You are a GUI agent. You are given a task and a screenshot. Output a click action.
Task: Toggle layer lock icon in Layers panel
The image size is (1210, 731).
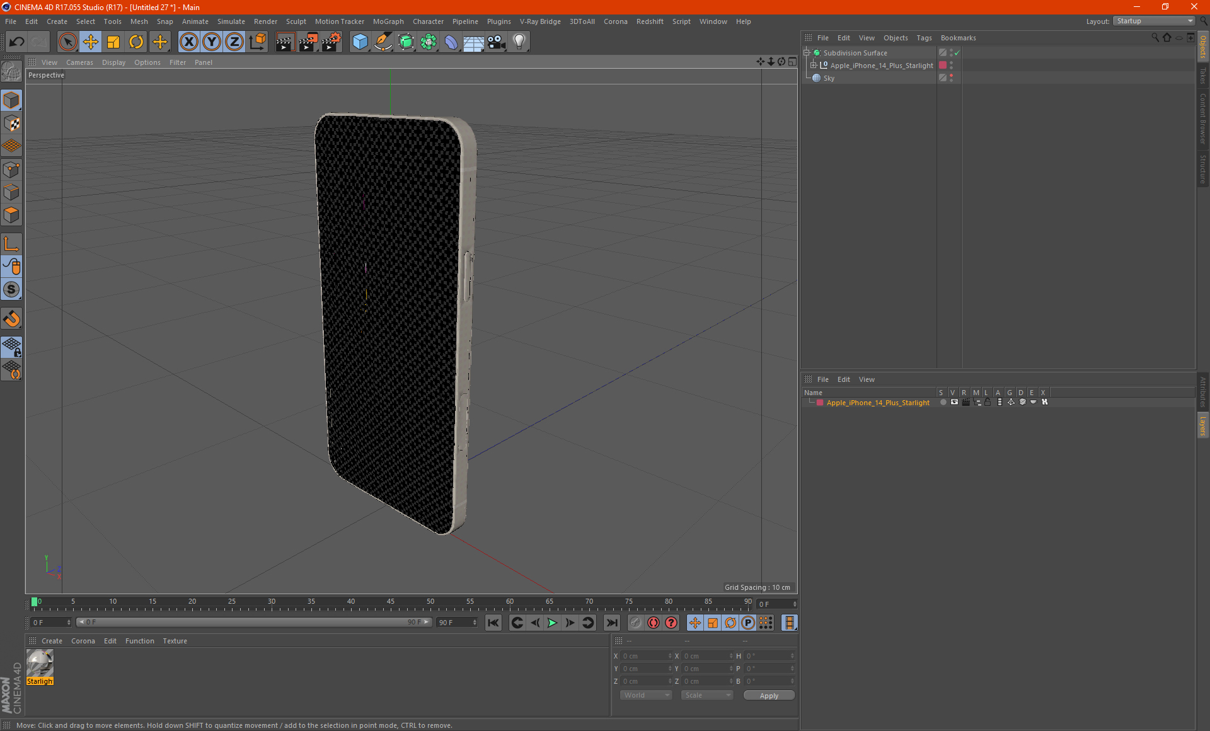(x=988, y=402)
